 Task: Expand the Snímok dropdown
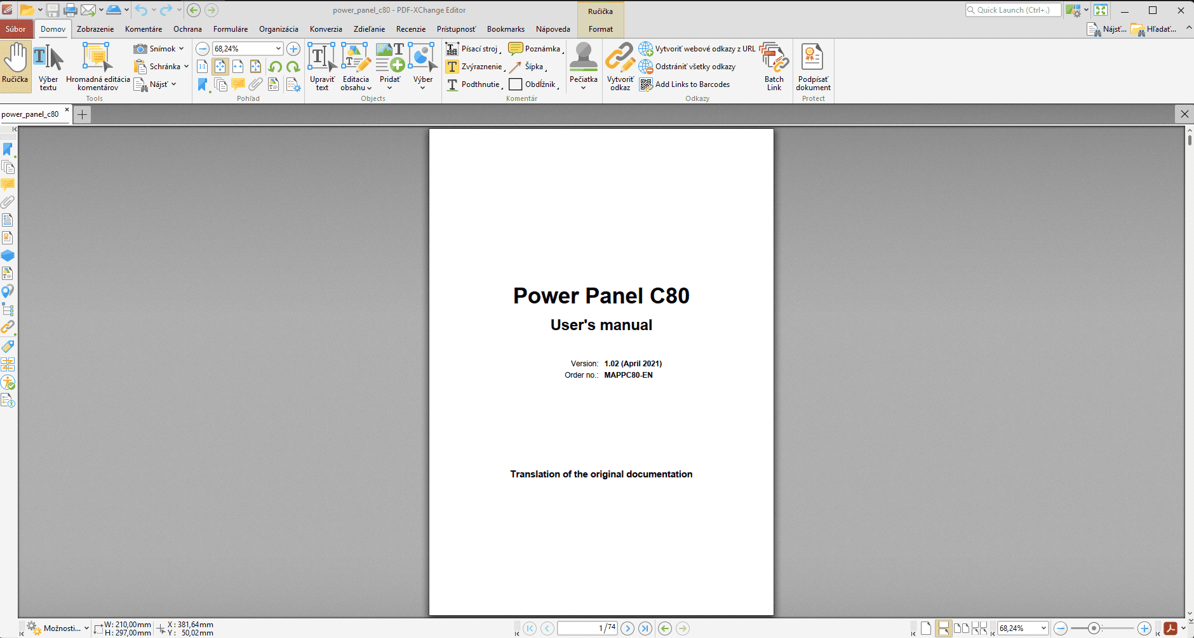[181, 49]
